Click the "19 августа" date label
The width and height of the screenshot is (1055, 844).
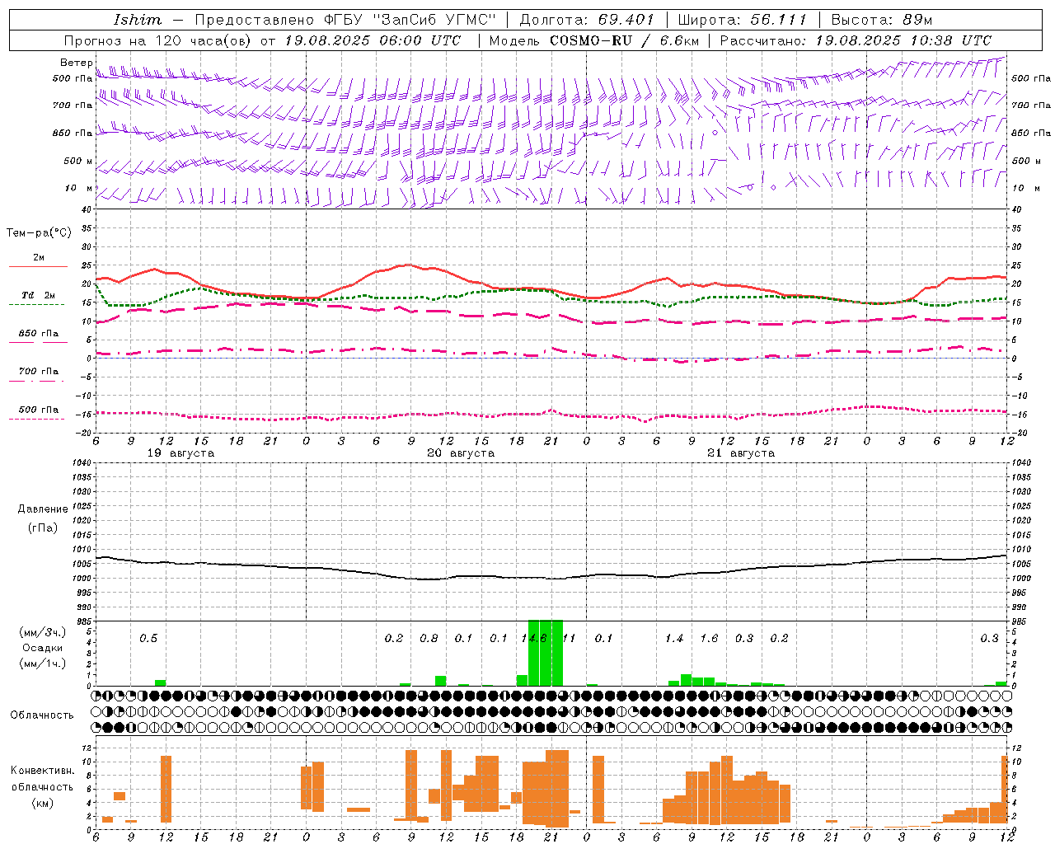181,453
